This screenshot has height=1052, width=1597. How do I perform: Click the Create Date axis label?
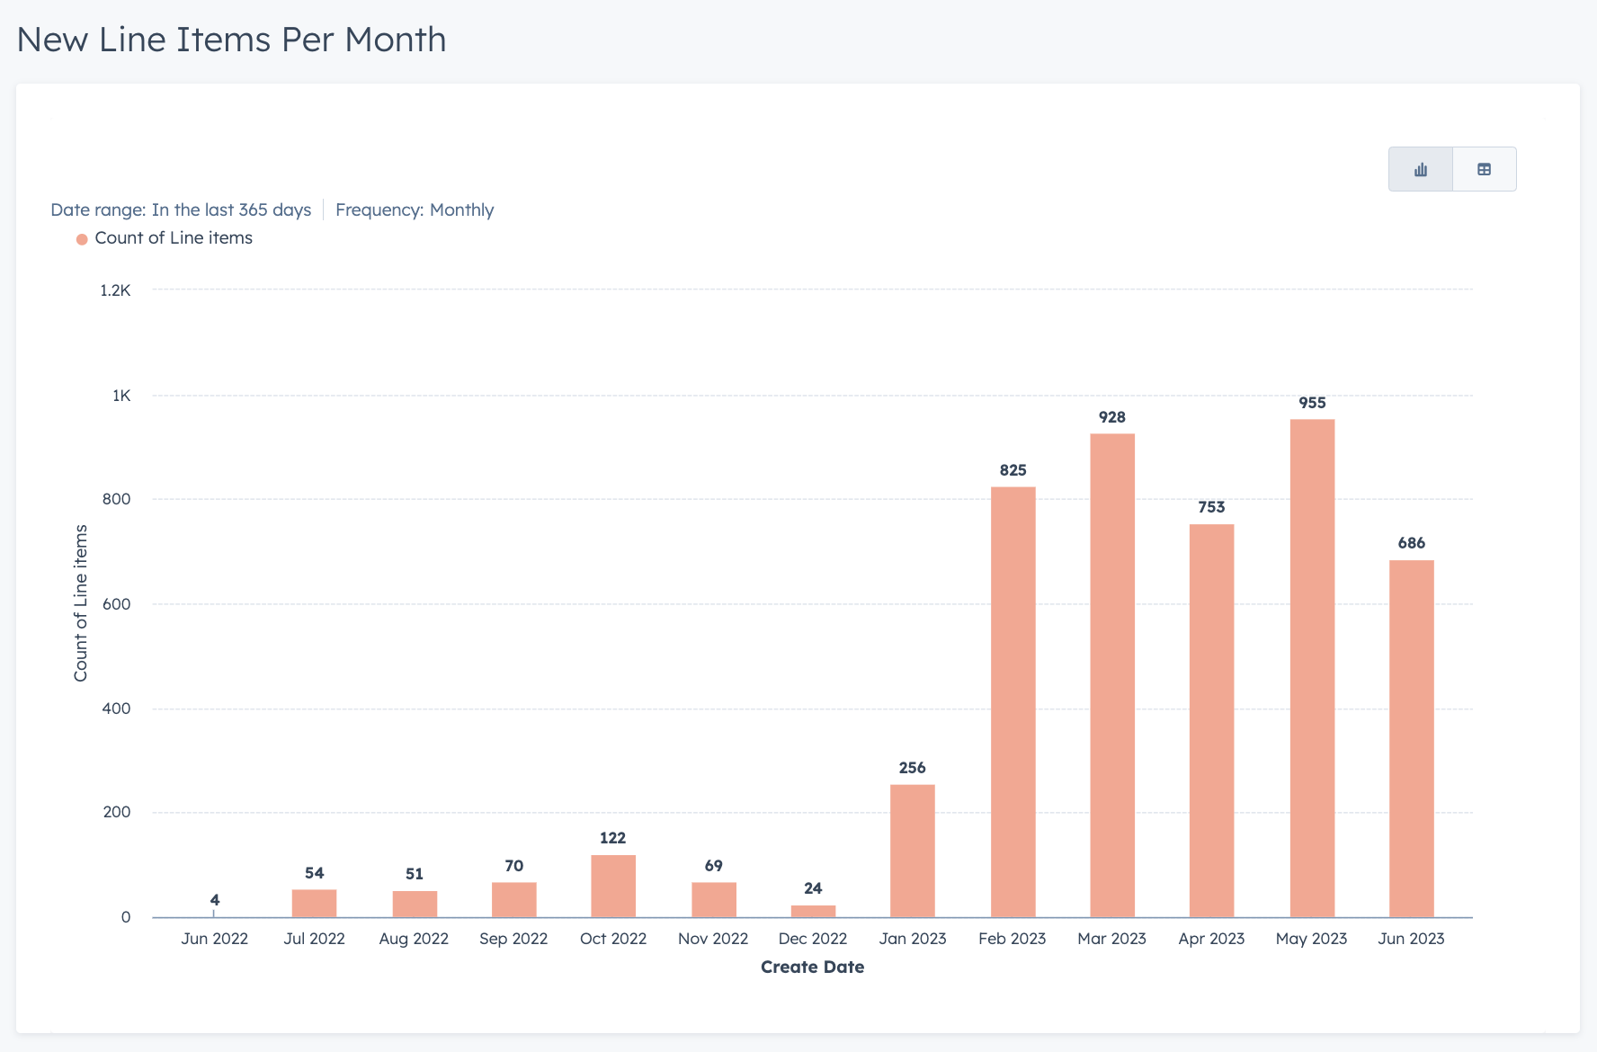pos(811,967)
